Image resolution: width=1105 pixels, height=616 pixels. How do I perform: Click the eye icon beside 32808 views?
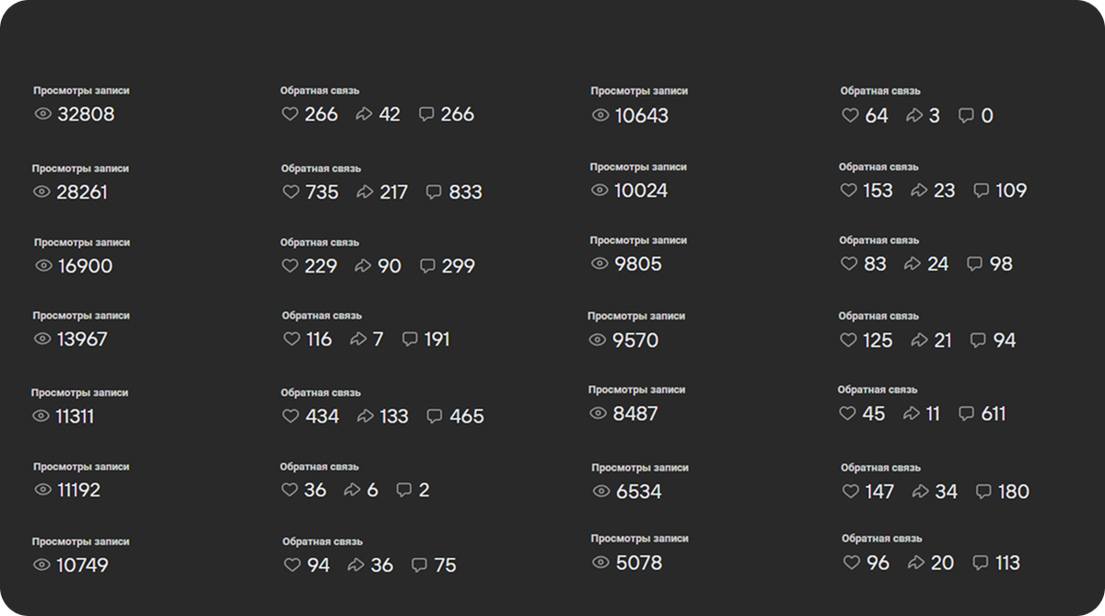[x=42, y=114]
